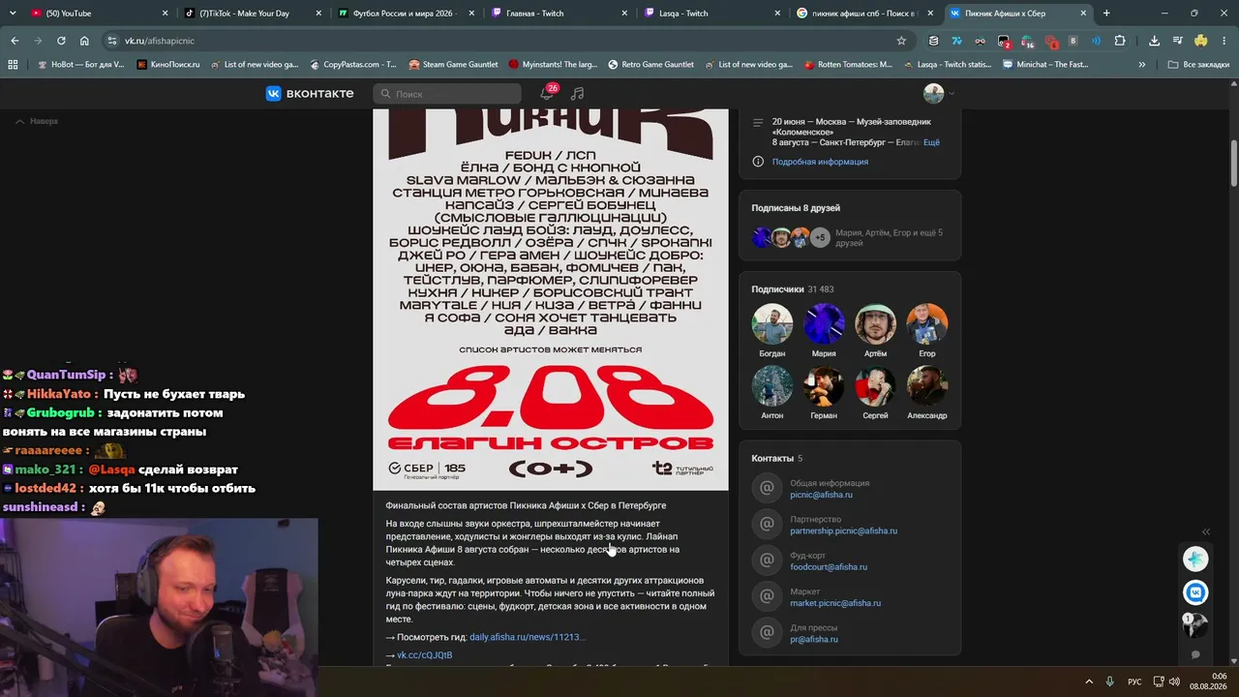Open subscriber Богдан's avatar

[x=772, y=324]
